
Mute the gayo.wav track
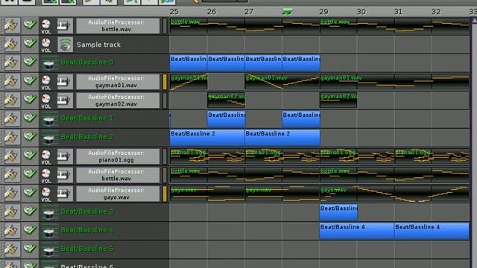point(30,193)
